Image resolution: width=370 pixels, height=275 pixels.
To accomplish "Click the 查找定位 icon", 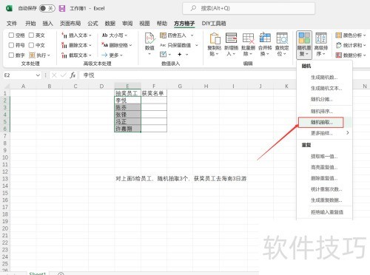I will 282,38.
